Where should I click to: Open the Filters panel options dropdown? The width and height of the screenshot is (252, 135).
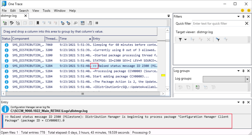(x=238, y=17)
